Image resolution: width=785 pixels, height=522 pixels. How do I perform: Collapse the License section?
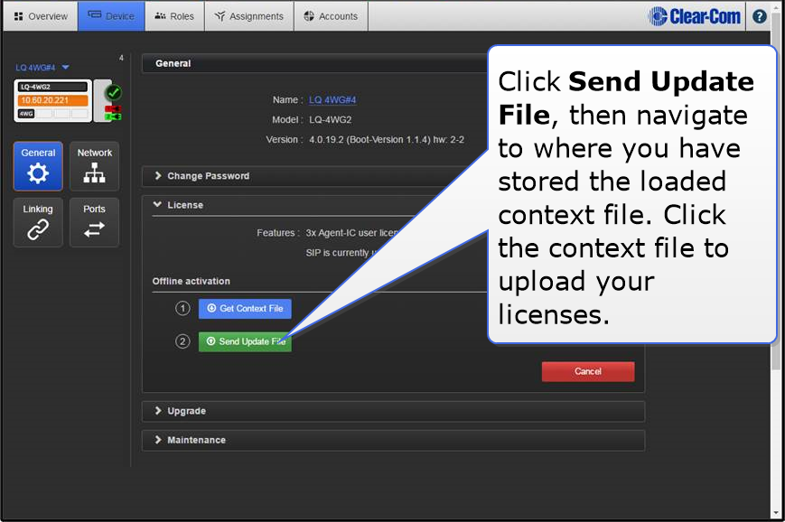(185, 205)
